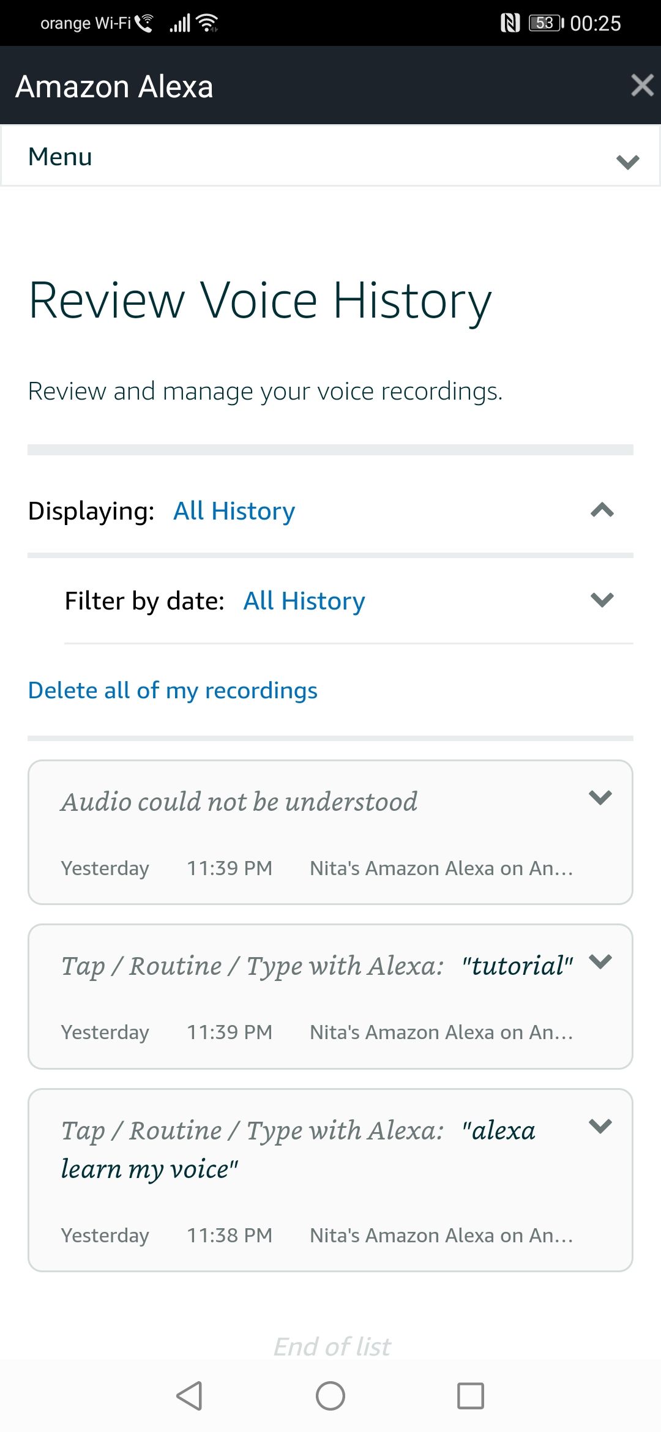This screenshot has width=661, height=1432.
Task: Select 'All History' next to Displaying
Action: [x=234, y=510]
